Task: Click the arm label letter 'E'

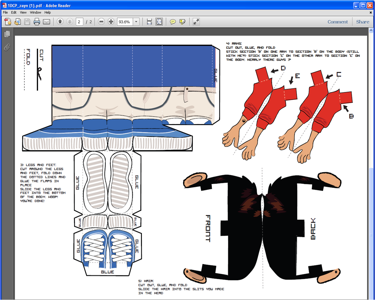Action: 297,76
